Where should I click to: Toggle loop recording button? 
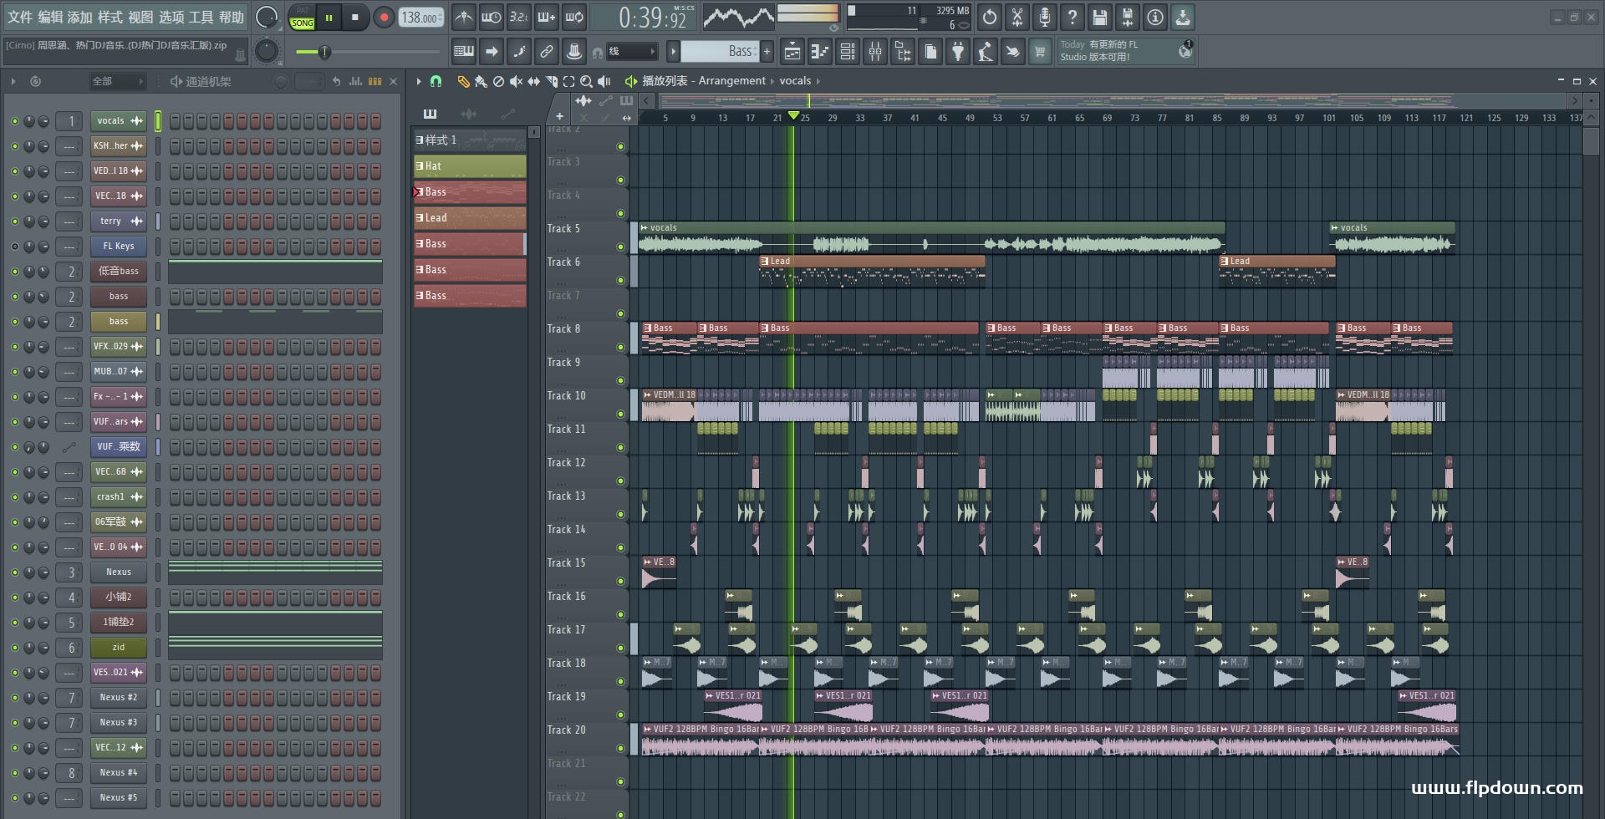(574, 17)
